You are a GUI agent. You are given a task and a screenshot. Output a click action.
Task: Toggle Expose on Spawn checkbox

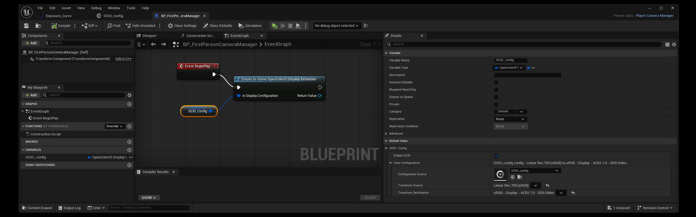[x=496, y=97]
